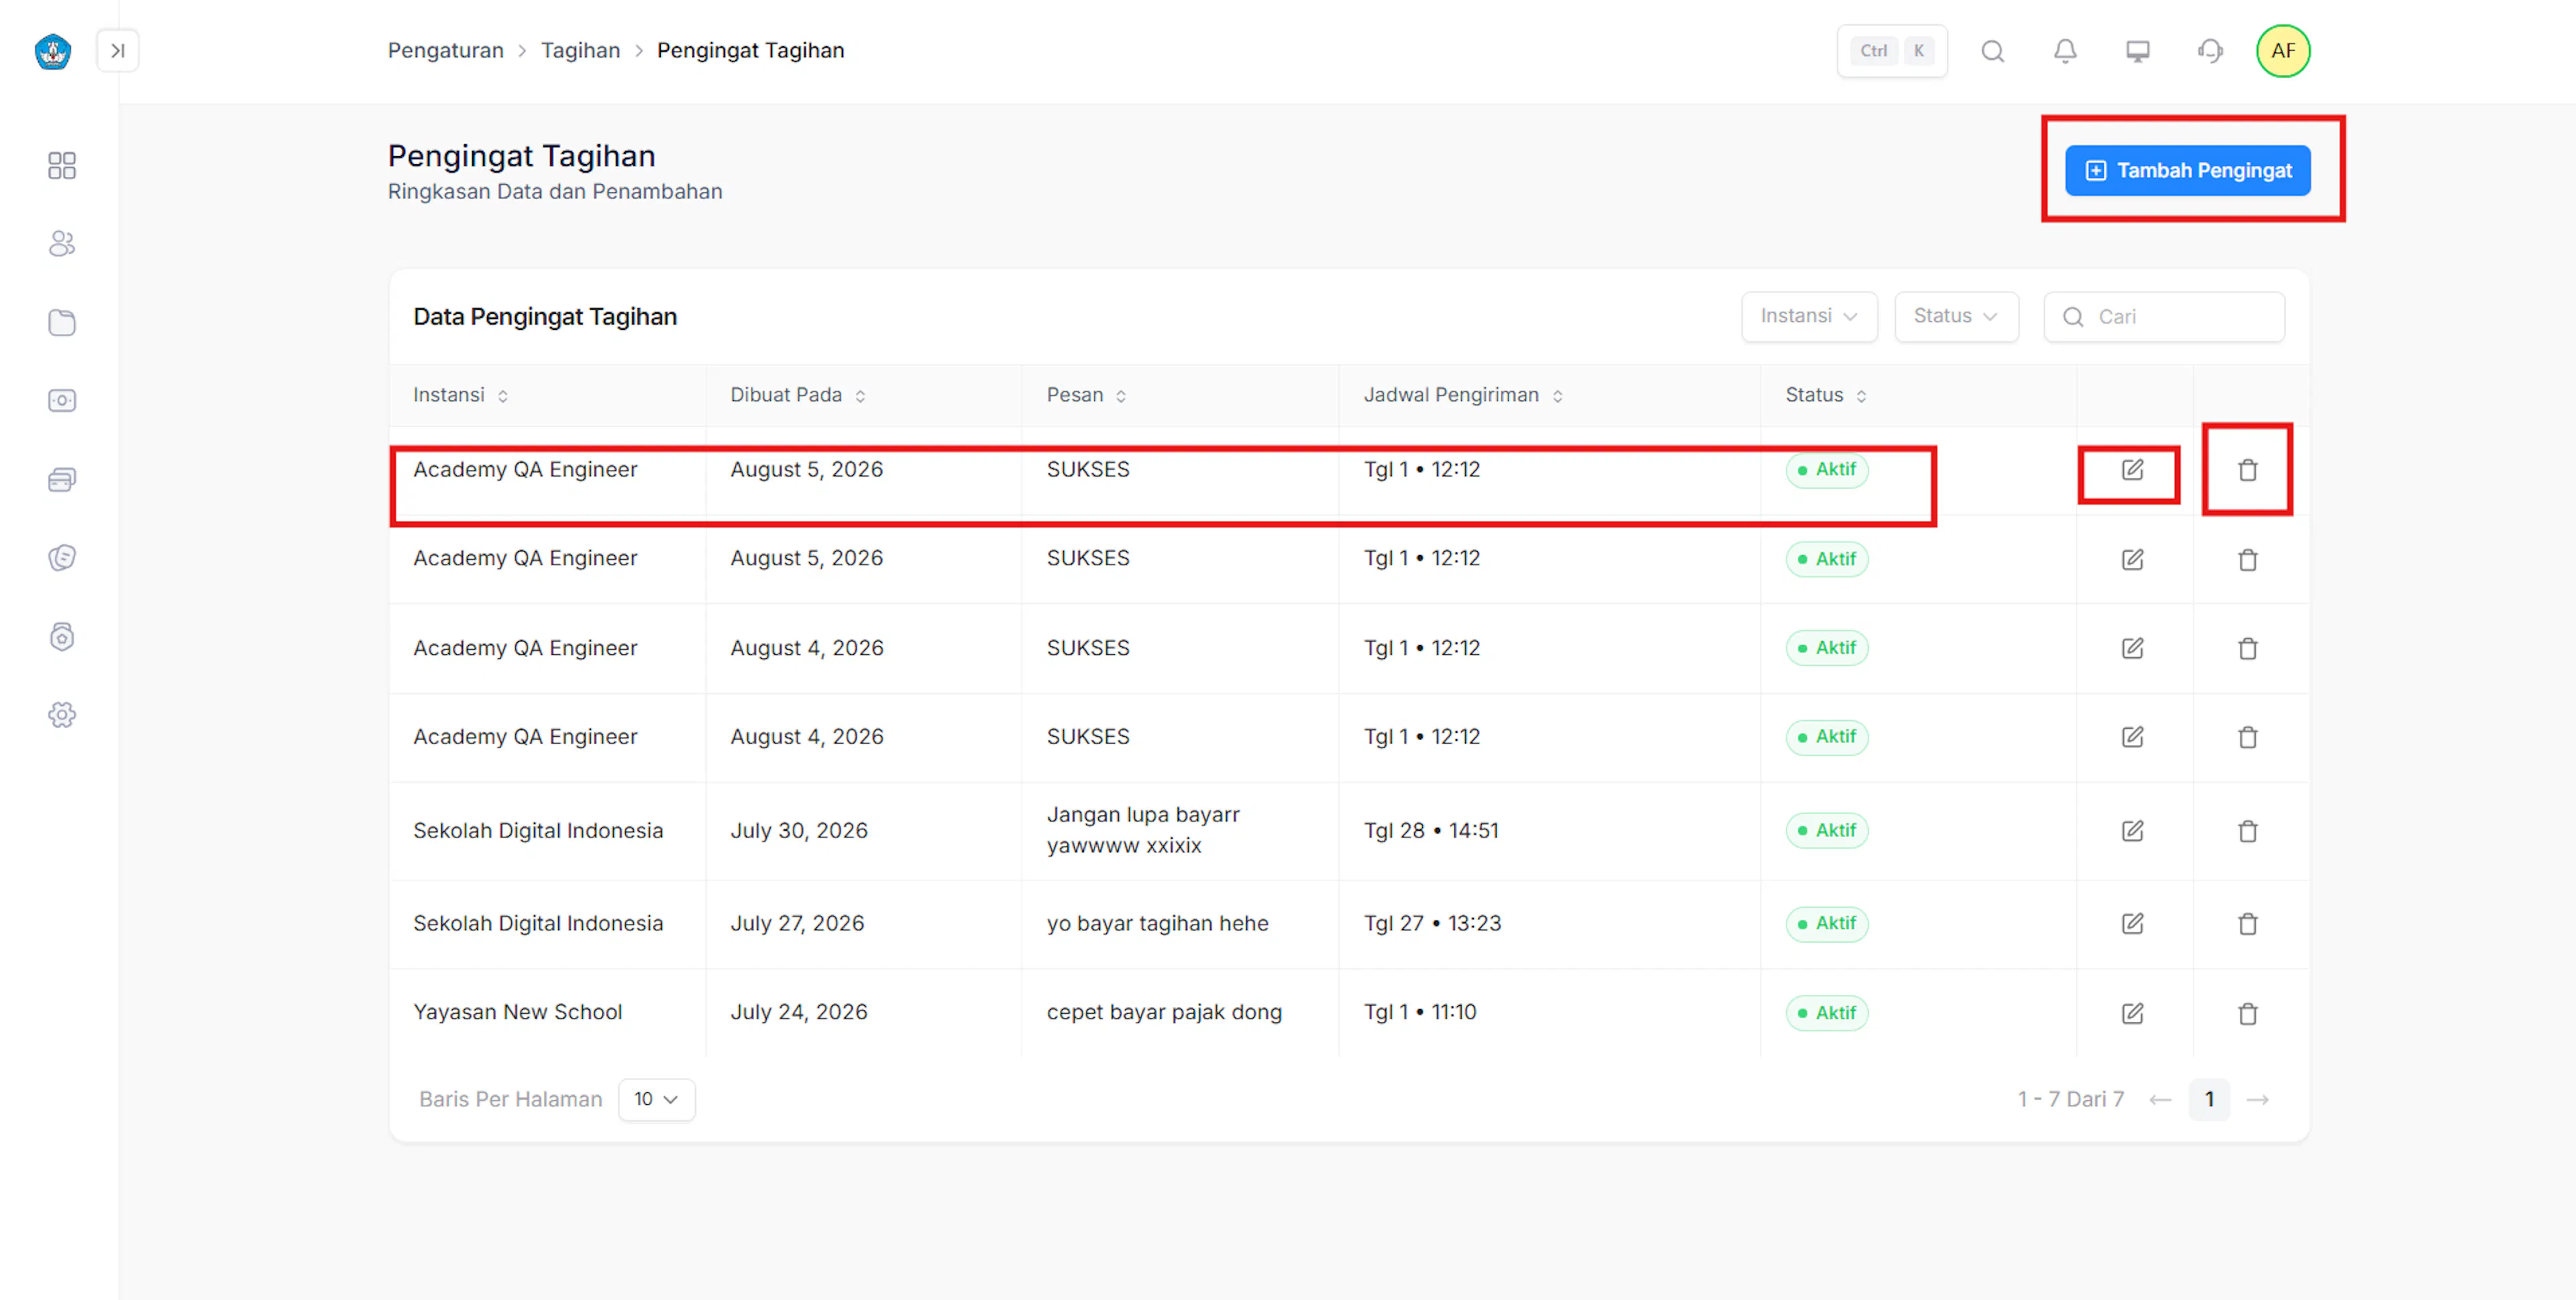Viewport: 2576px width, 1300px height.
Task: Open support via the headset icon
Action: pyautogui.click(x=2210, y=51)
